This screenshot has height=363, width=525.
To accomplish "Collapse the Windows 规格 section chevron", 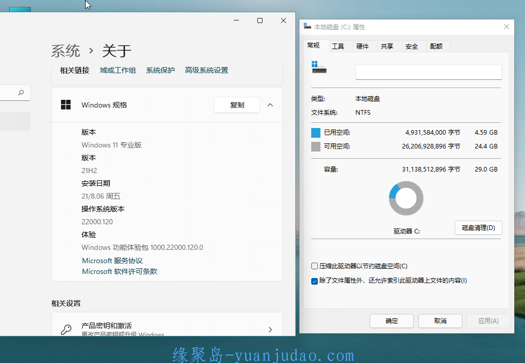I will (270, 105).
